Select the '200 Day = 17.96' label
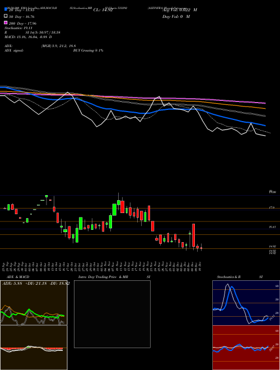280x370 pixels. click(22, 24)
